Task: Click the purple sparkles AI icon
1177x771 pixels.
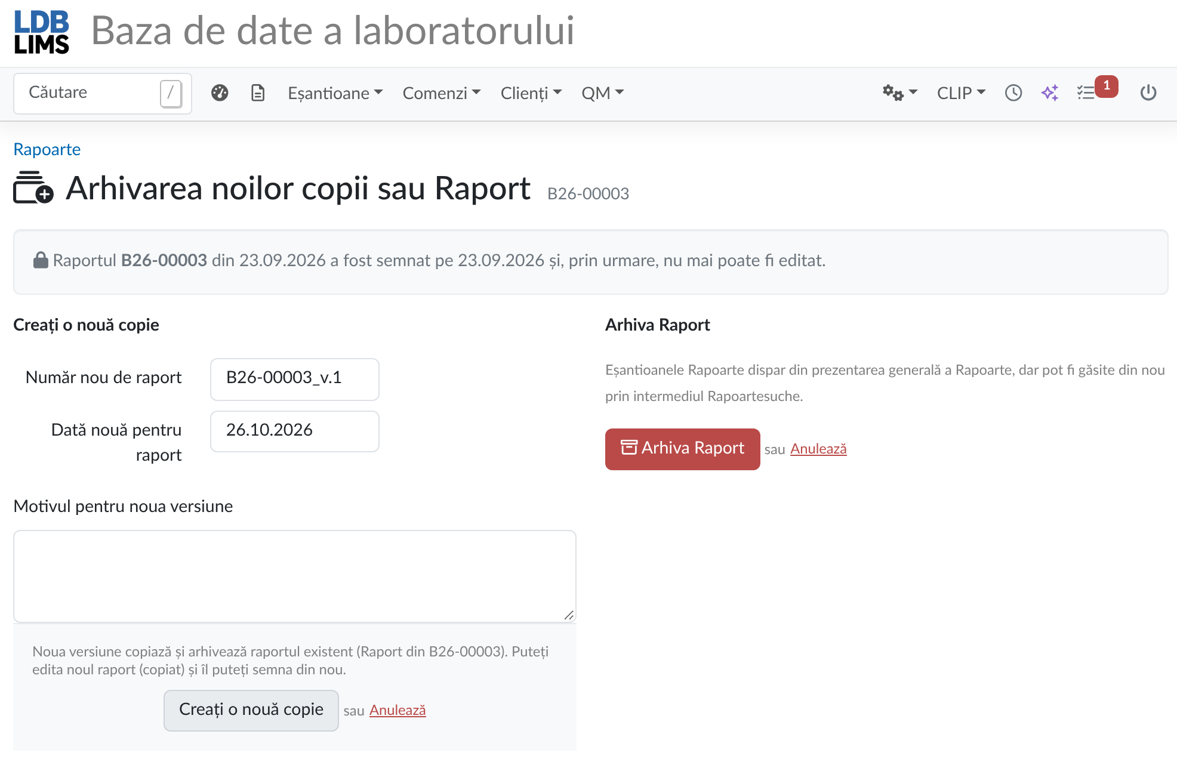Action: point(1050,93)
